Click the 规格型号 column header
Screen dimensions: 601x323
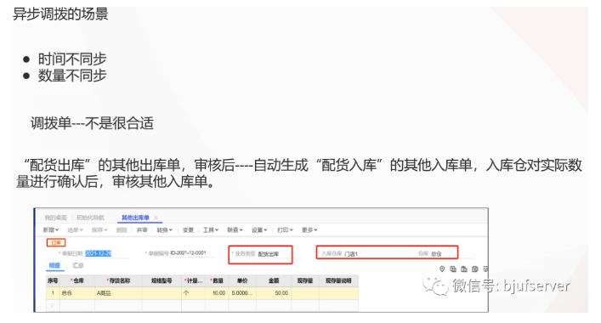click(x=162, y=280)
